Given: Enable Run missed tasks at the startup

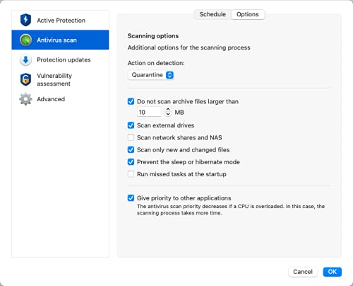Looking at the screenshot, I should 131,174.
